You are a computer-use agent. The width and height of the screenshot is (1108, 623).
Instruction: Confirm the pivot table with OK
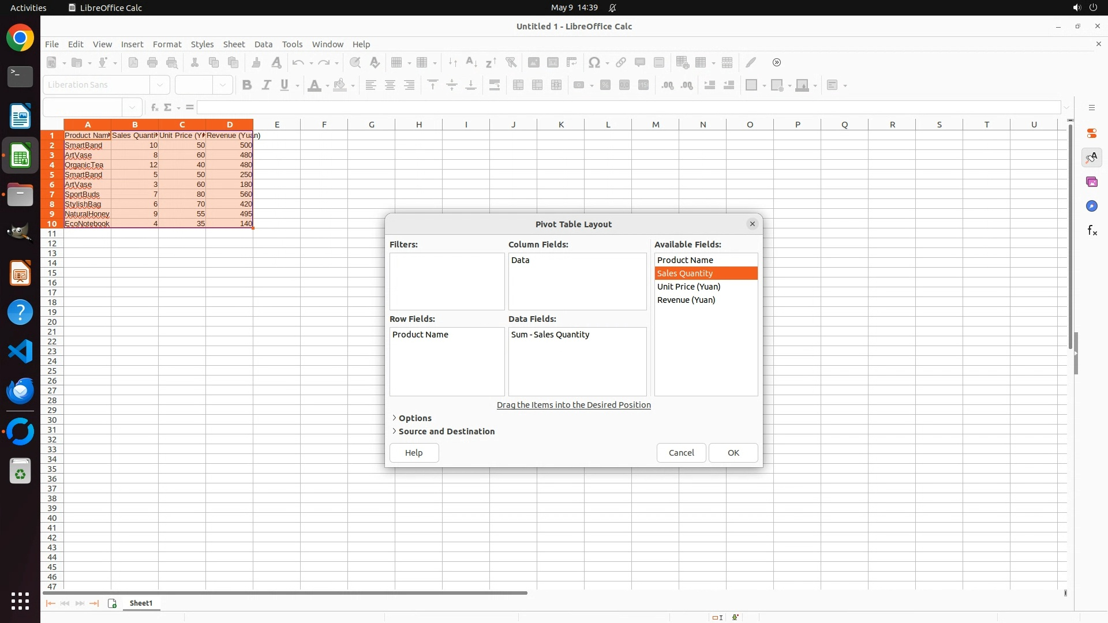pos(733,453)
